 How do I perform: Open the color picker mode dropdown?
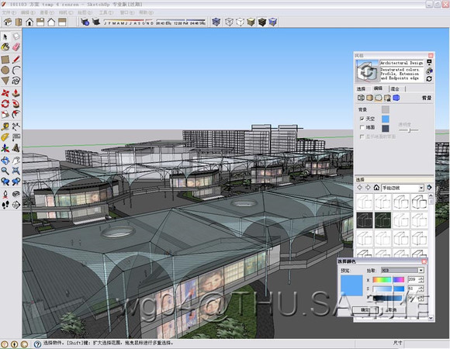tap(421, 270)
